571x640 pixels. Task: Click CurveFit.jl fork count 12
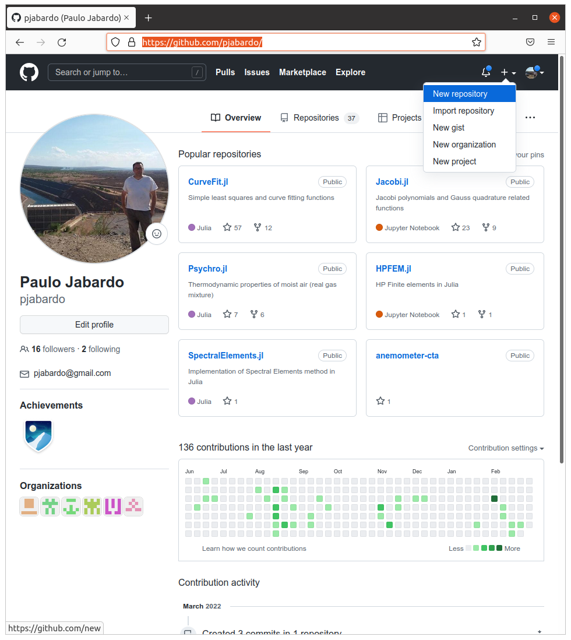tap(263, 228)
